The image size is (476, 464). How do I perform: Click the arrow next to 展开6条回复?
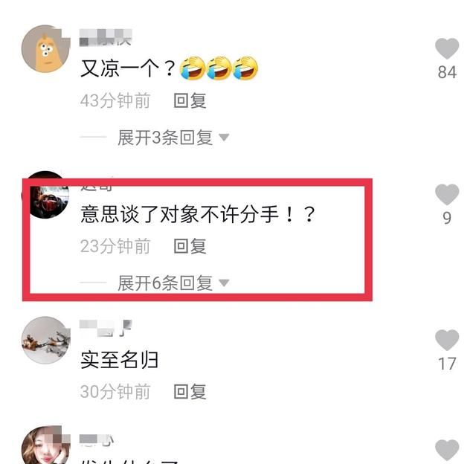(224, 283)
